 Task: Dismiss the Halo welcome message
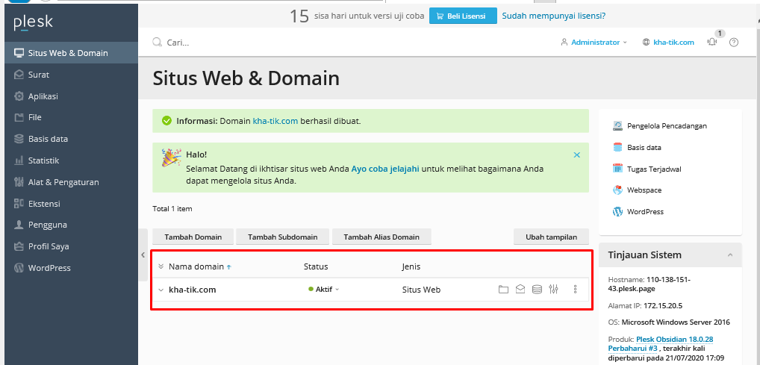point(577,155)
